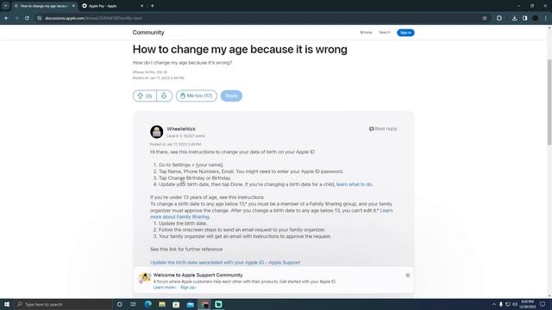The image size is (552, 310).
Task: Open the Chrome profile avatar
Action: pyautogui.click(x=535, y=18)
